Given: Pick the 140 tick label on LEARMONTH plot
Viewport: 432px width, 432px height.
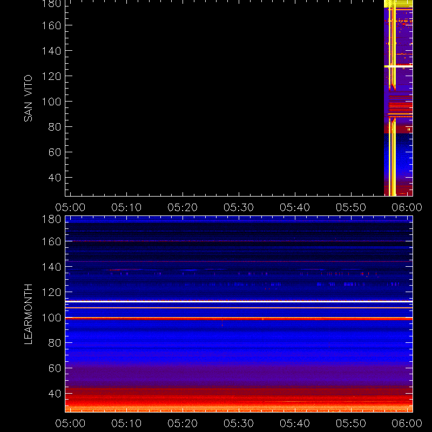Looking at the screenshot, I should click(51, 267).
